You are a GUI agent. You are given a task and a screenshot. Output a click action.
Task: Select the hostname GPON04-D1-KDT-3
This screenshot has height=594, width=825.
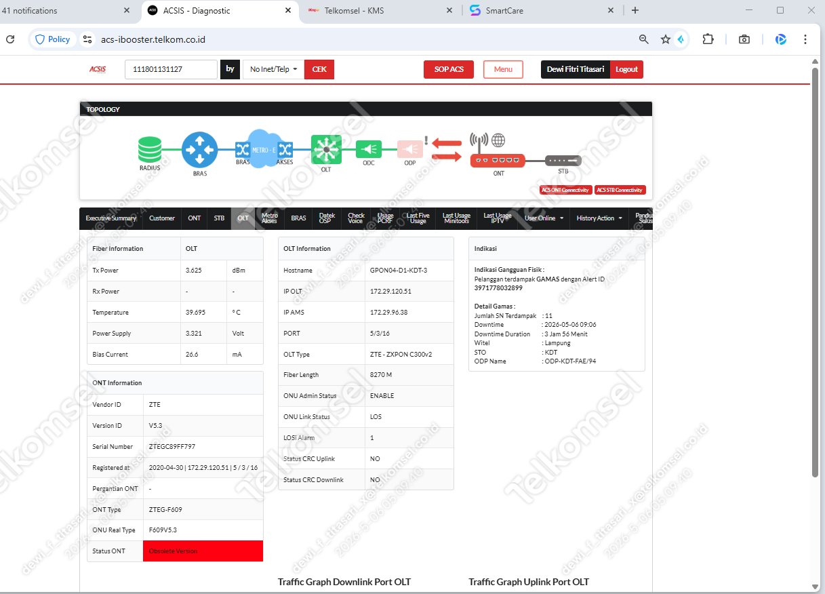pos(399,271)
